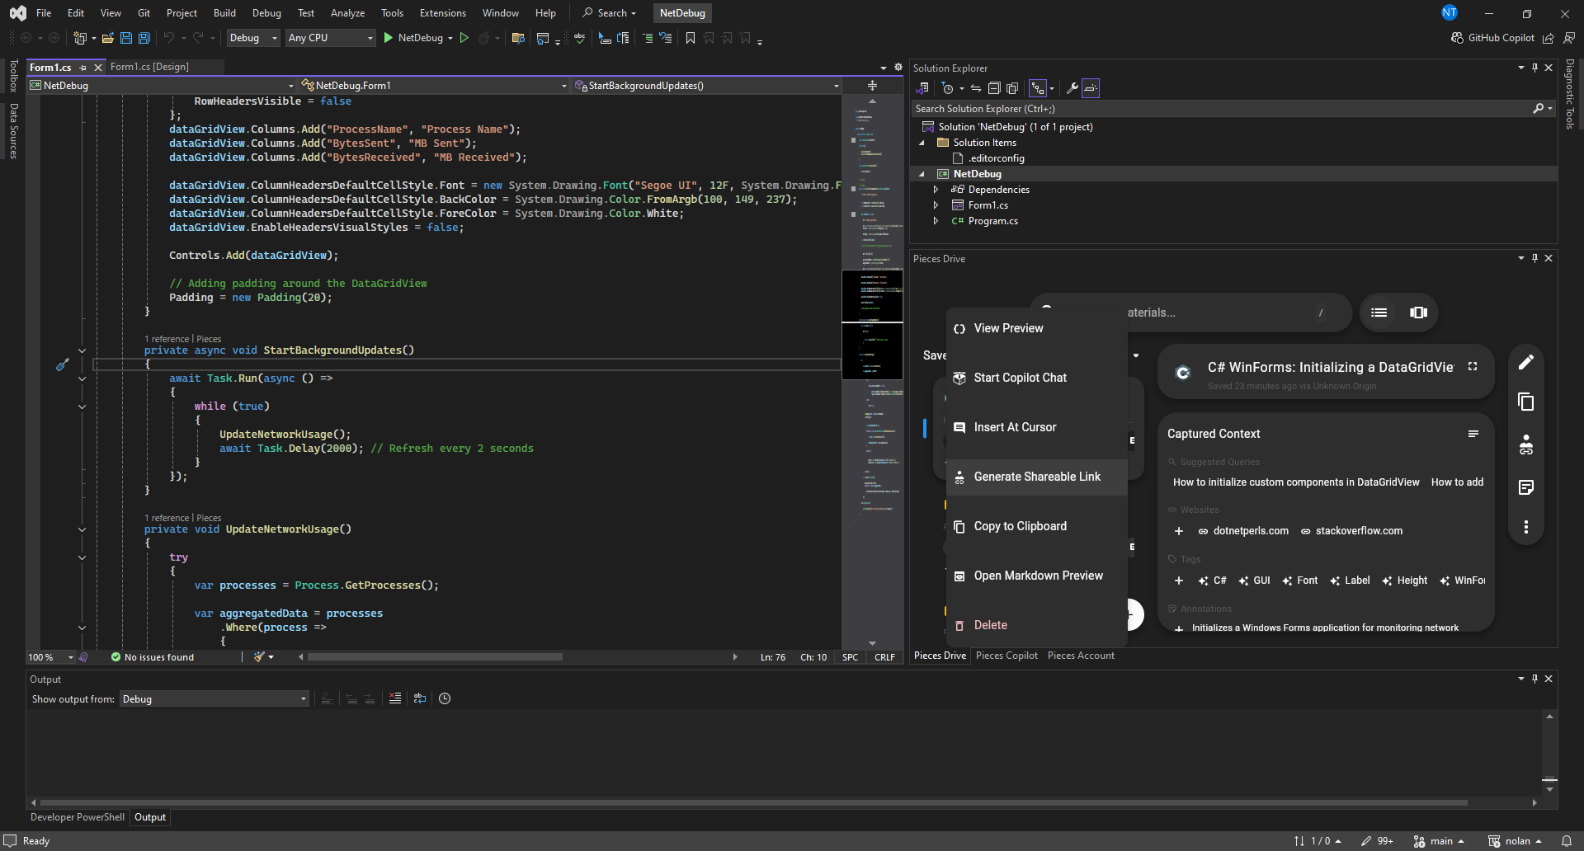
Task: Toggle auto-hide pin on Pieces Drive panel
Action: tap(1534, 258)
